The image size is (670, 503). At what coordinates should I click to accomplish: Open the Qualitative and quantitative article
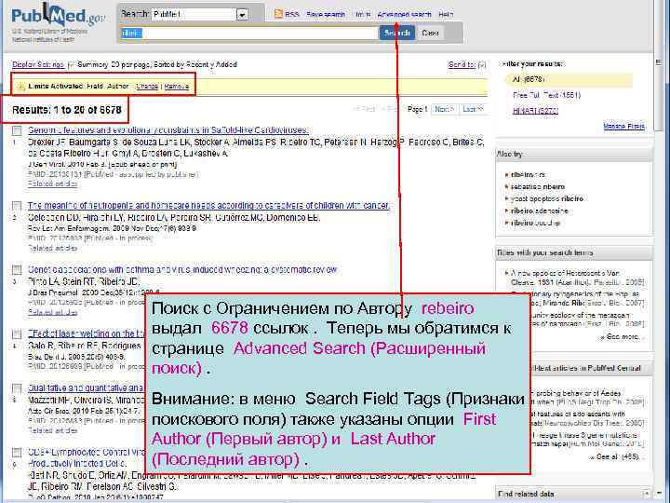[86, 387]
